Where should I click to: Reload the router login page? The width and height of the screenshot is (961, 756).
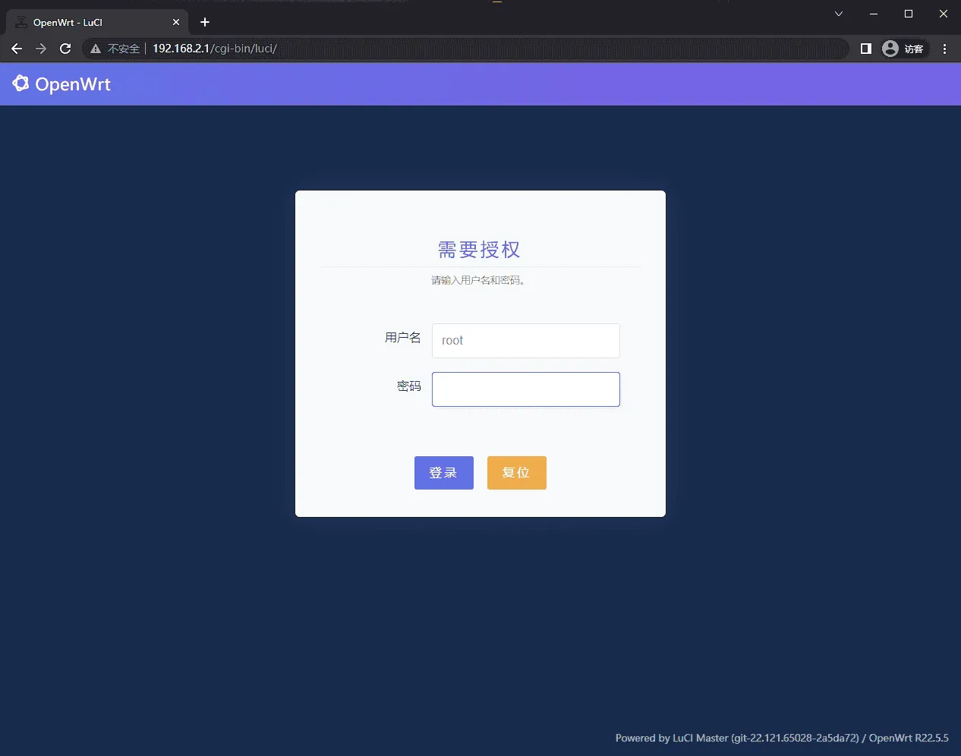click(65, 49)
